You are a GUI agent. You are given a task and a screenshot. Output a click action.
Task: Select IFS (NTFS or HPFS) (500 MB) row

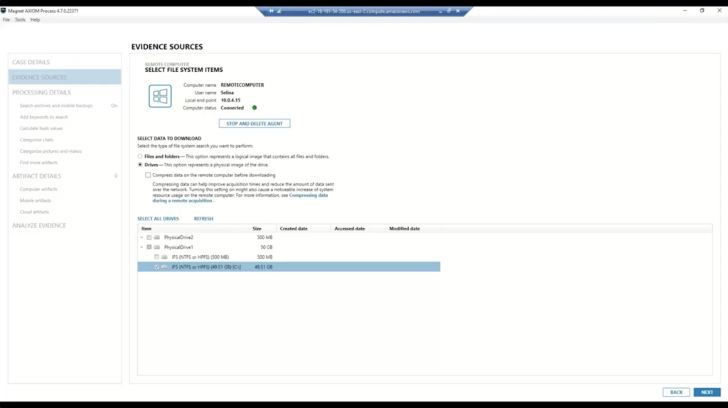tap(200, 257)
